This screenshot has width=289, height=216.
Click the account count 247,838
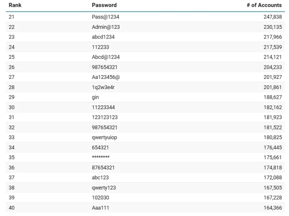coord(272,17)
